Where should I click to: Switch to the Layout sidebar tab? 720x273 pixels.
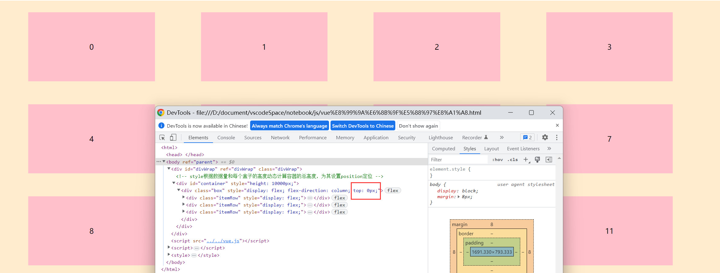click(491, 148)
